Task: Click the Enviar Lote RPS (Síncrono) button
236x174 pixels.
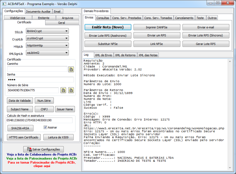Action: [x=205, y=35]
